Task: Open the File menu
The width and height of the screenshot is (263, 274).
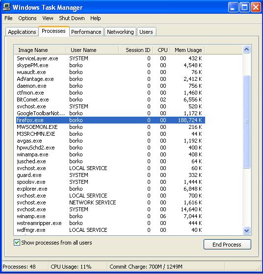Action: (8, 18)
